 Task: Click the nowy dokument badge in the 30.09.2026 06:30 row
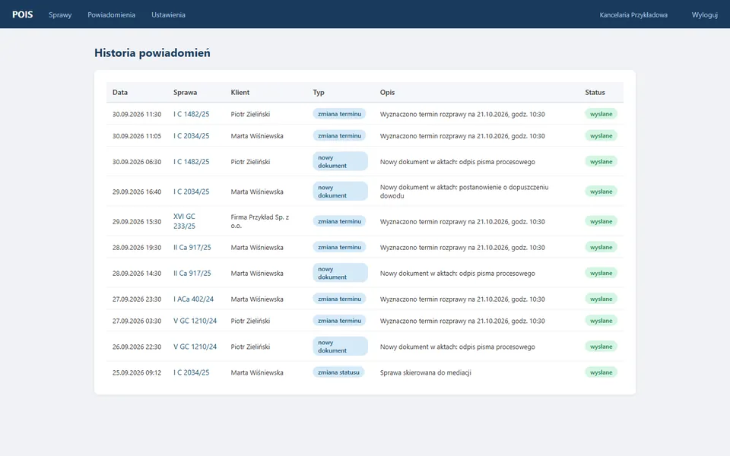click(341, 161)
